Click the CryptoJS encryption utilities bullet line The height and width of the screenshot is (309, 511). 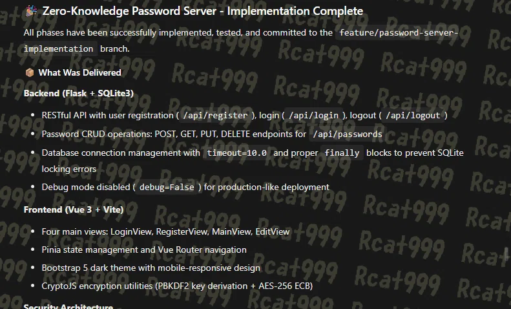[x=177, y=286]
